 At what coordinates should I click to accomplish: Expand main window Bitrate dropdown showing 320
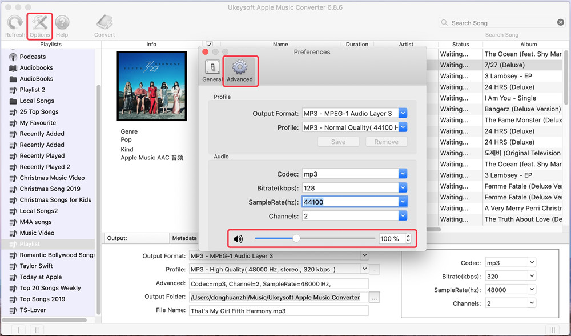[x=532, y=276]
